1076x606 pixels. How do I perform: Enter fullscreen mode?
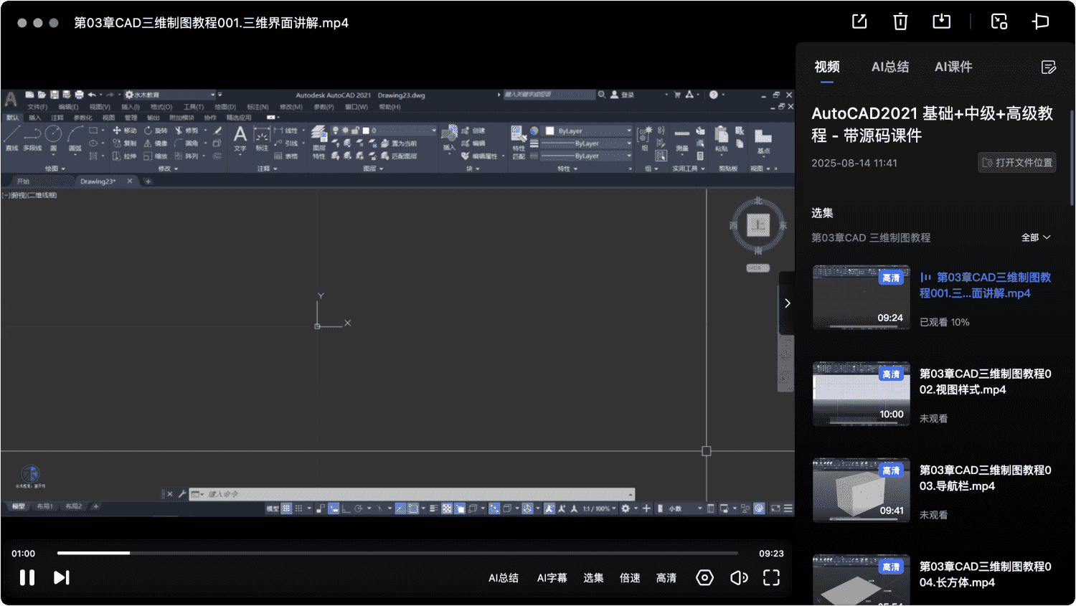pos(771,577)
